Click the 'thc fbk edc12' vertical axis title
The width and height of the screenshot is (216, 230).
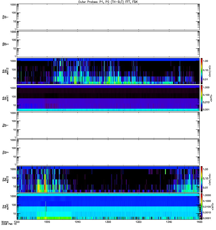pos(5,179)
